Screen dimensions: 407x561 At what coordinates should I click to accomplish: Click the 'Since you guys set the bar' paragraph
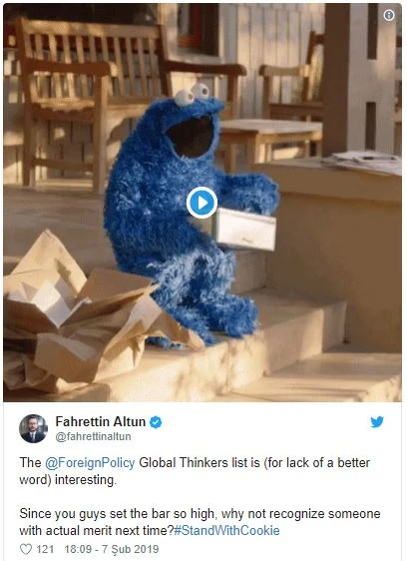pos(200,522)
